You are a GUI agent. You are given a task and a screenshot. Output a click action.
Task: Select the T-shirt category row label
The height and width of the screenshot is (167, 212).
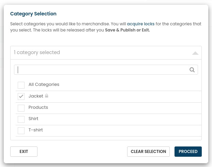pyautogui.click(x=36, y=130)
